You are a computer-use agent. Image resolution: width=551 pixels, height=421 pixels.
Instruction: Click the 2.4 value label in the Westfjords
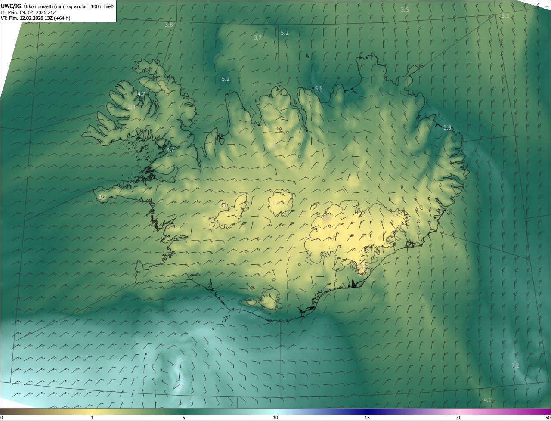tap(132, 107)
